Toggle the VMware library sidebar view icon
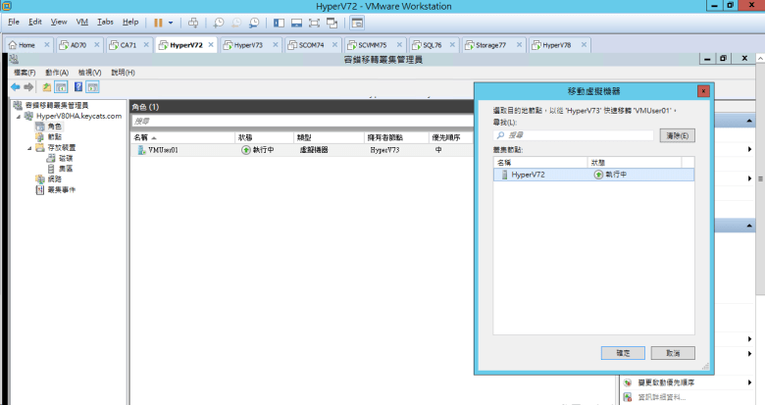 pyautogui.click(x=280, y=22)
